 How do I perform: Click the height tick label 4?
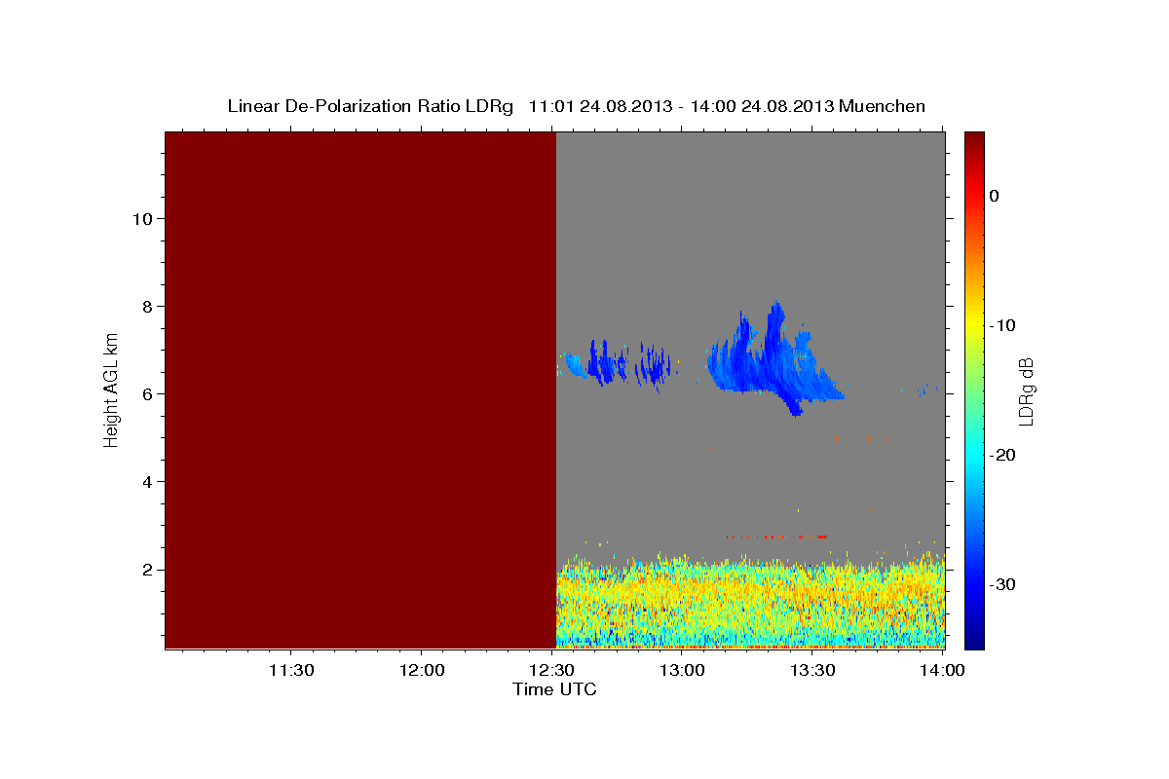point(146,481)
